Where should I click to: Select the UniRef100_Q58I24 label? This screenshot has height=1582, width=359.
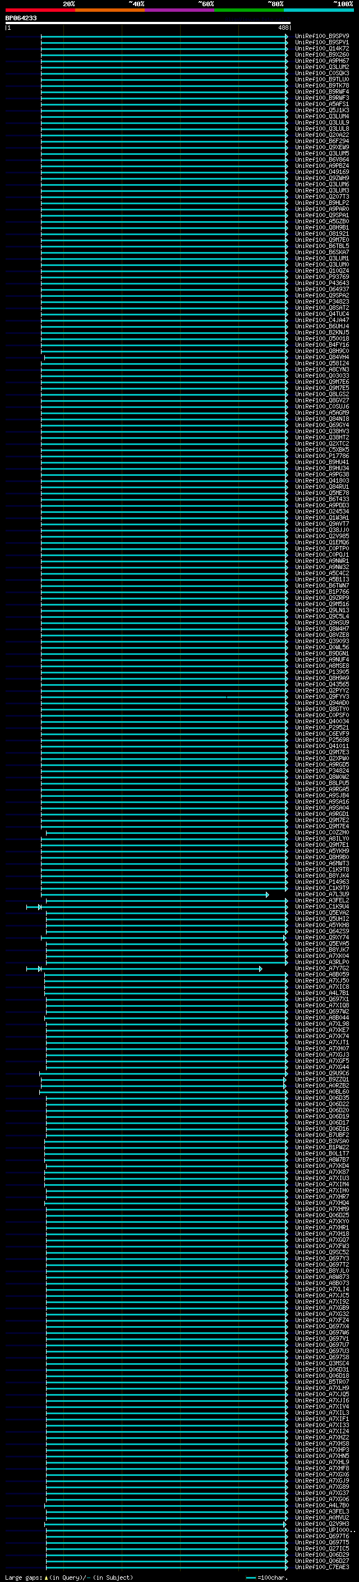pyautogui.click(x=322, y=364)
